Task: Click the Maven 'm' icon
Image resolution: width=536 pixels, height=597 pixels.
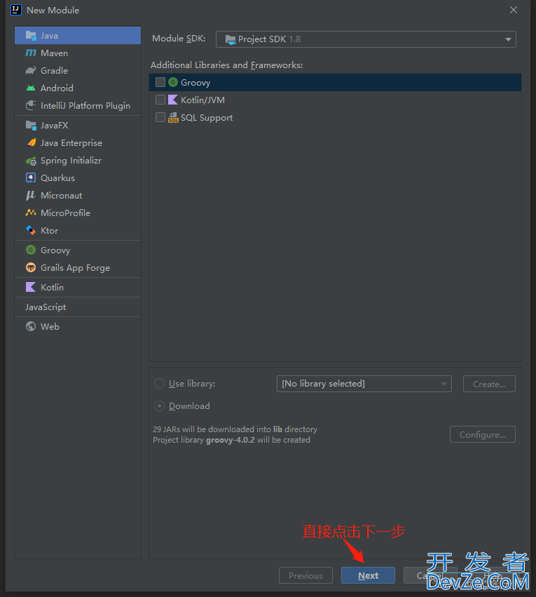Action: click(x=31, y=53)
